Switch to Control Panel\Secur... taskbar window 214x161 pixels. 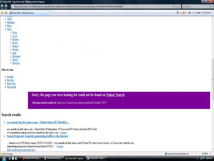pos(54,158)
